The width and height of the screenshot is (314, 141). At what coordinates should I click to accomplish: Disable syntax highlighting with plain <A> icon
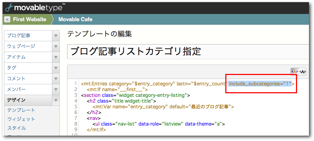click(302, 72)
